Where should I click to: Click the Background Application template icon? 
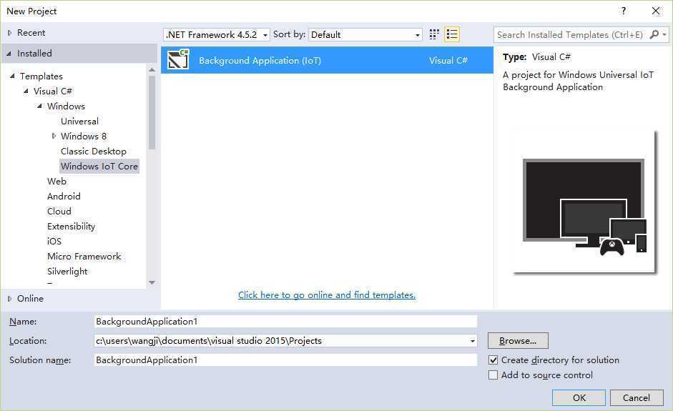coord(177,59)
